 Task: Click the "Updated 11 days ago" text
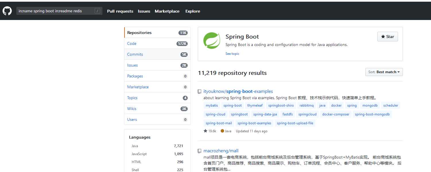(252, 131)
